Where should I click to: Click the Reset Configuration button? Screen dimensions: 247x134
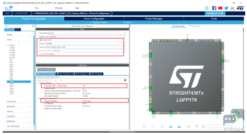click(46, 70)
